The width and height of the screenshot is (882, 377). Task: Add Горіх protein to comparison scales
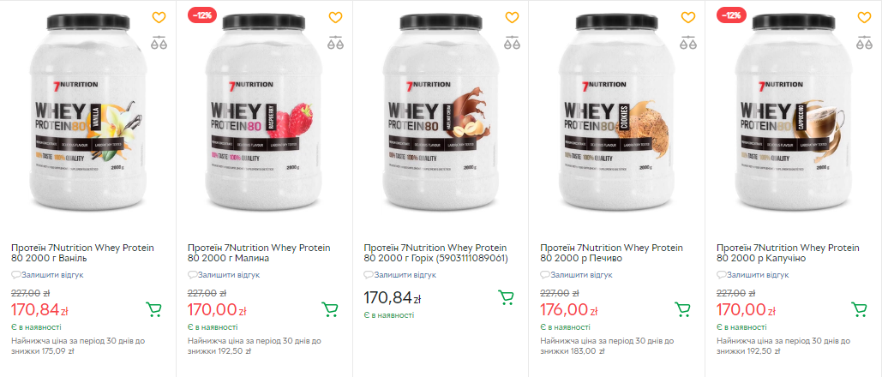(512, 41)
